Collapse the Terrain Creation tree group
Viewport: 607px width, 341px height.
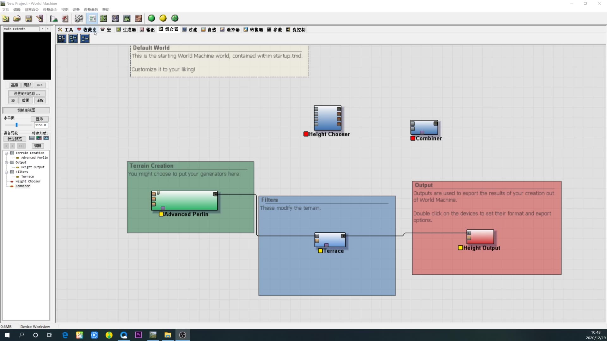click(6, 153)
